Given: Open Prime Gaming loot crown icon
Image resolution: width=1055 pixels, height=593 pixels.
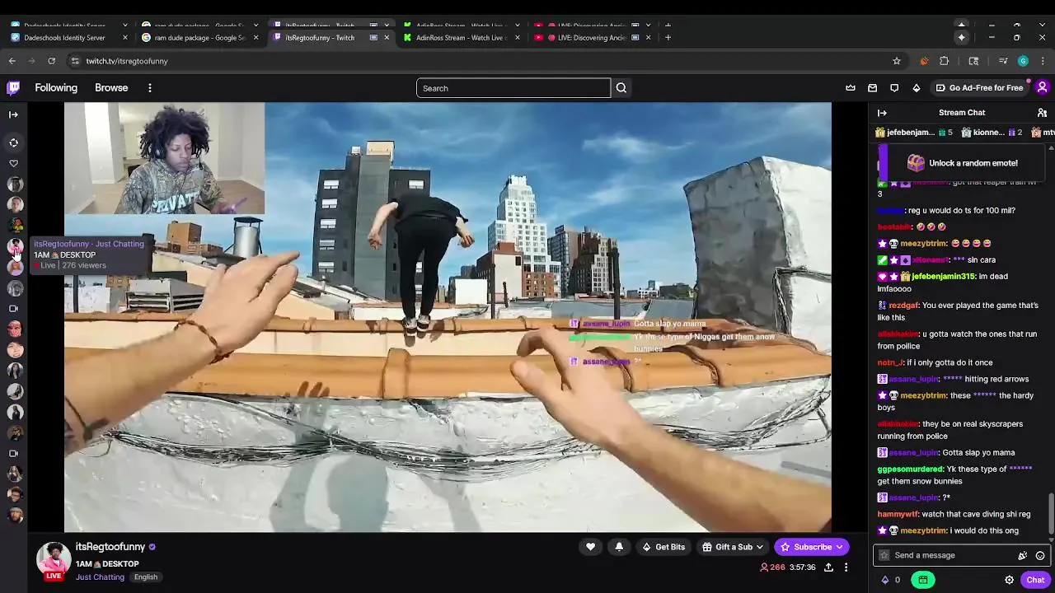Looking at the screenshot, I should (x=851, y=88).
